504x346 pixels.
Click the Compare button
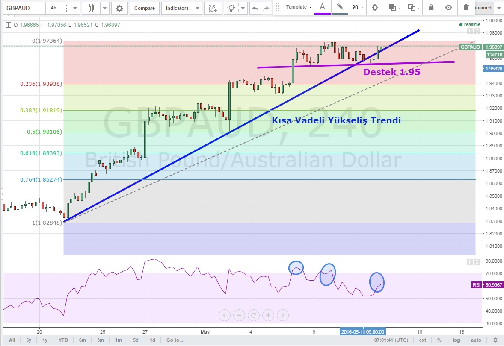click(145, 8)
